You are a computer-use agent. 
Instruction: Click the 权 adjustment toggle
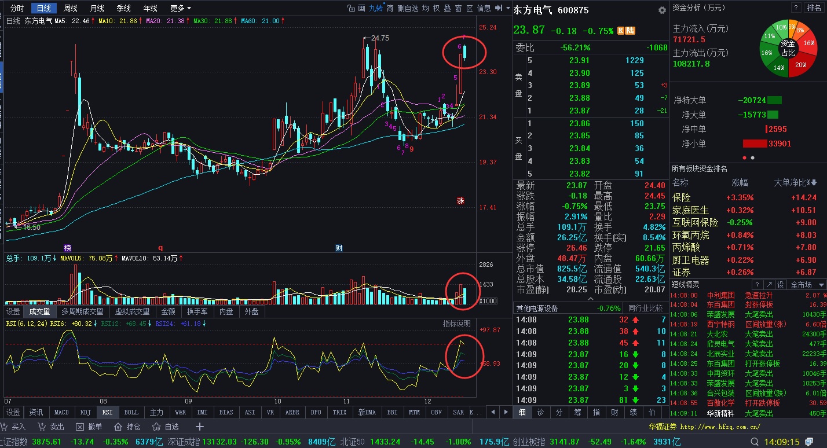437,8
